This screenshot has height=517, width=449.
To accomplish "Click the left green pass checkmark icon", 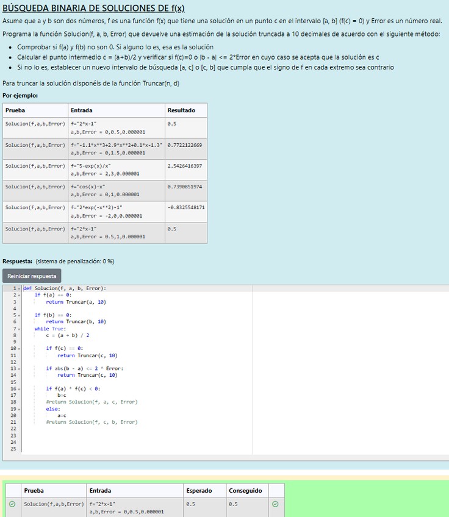I will click(x=12, y=504).
